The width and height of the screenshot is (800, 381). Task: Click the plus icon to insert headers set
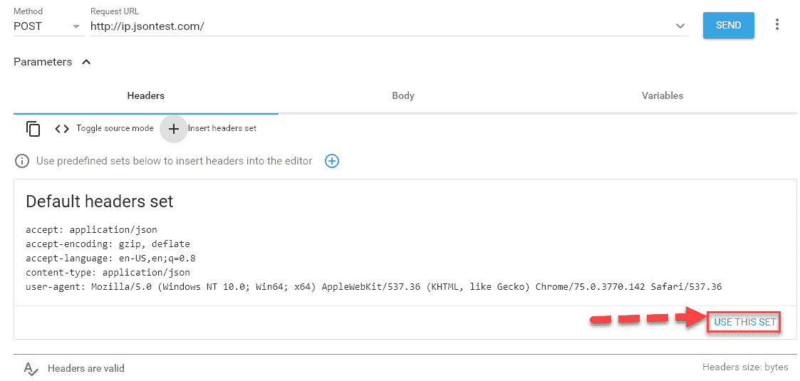tap(174, 128)
